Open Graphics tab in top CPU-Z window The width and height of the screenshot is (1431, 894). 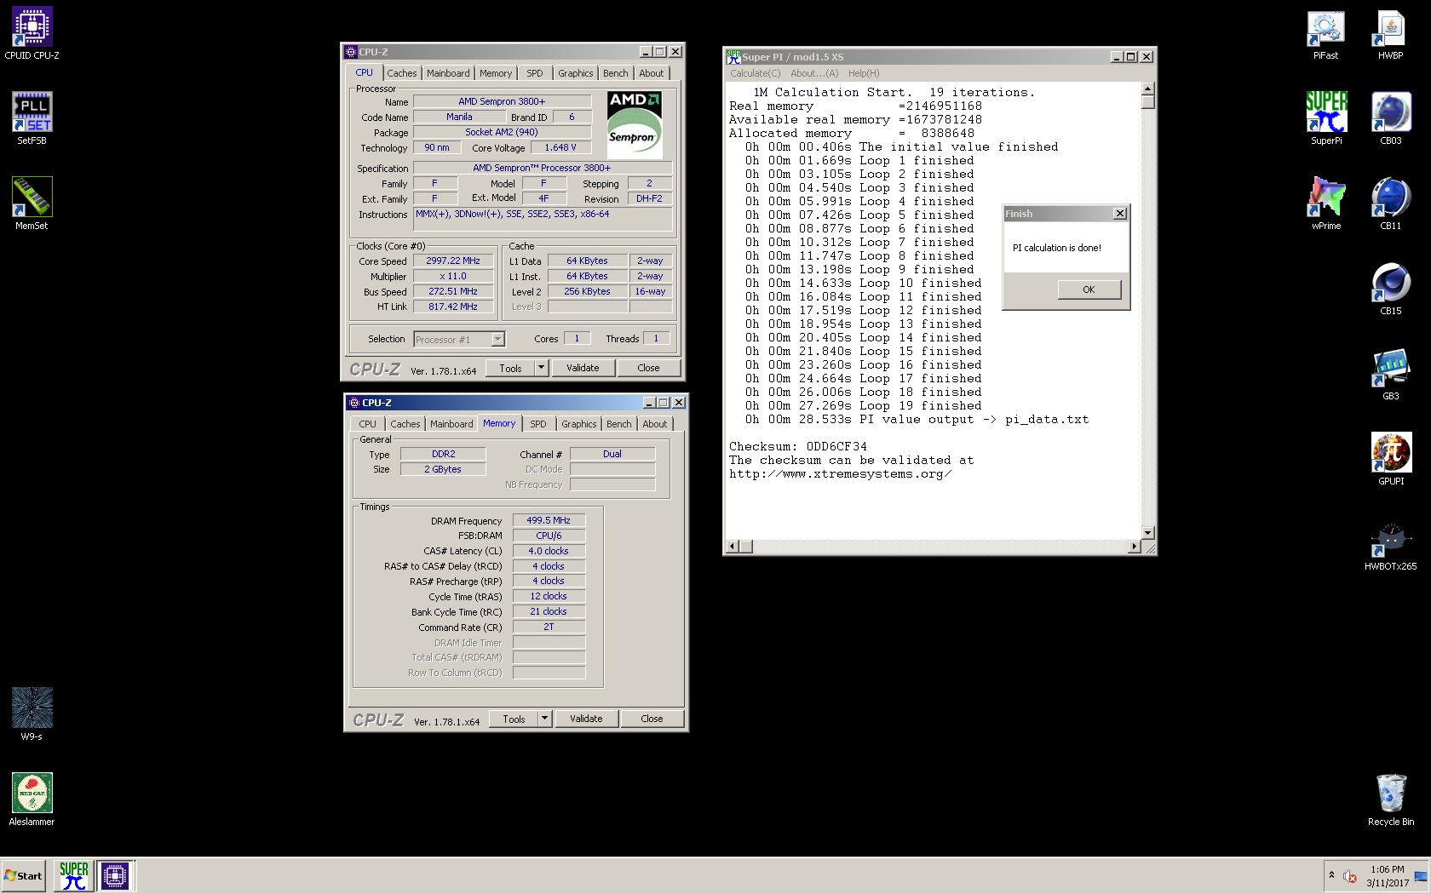point(576,73)
